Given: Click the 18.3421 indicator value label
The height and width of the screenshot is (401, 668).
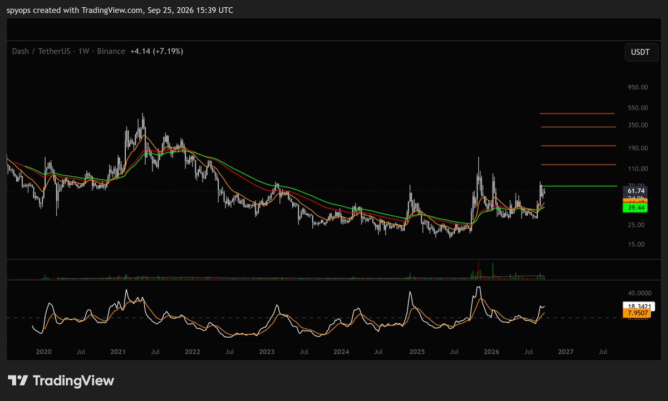Looking at the screenshot, I should point(639,306).
